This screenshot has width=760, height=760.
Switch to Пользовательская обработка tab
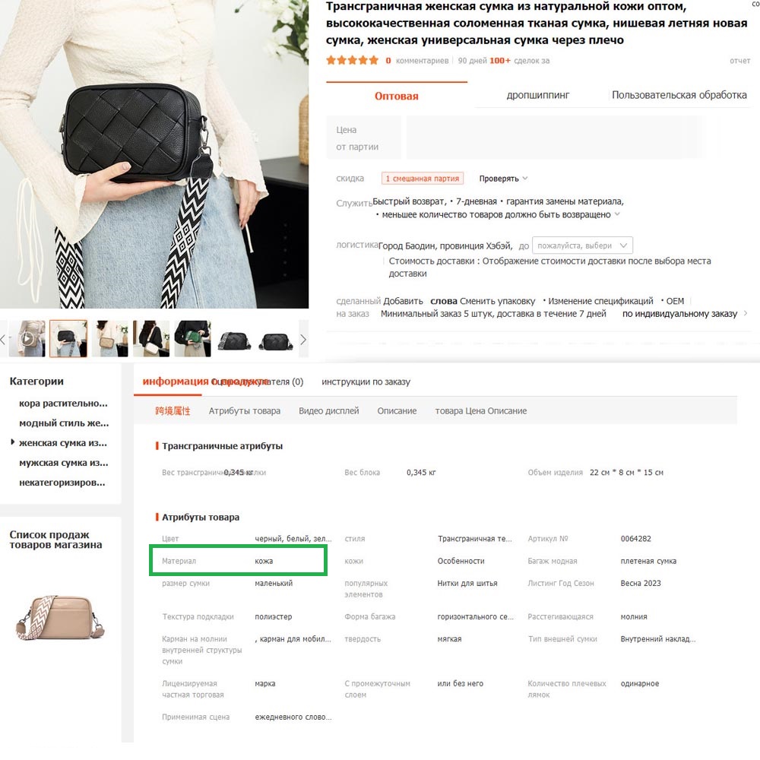[x=679, y=95]
